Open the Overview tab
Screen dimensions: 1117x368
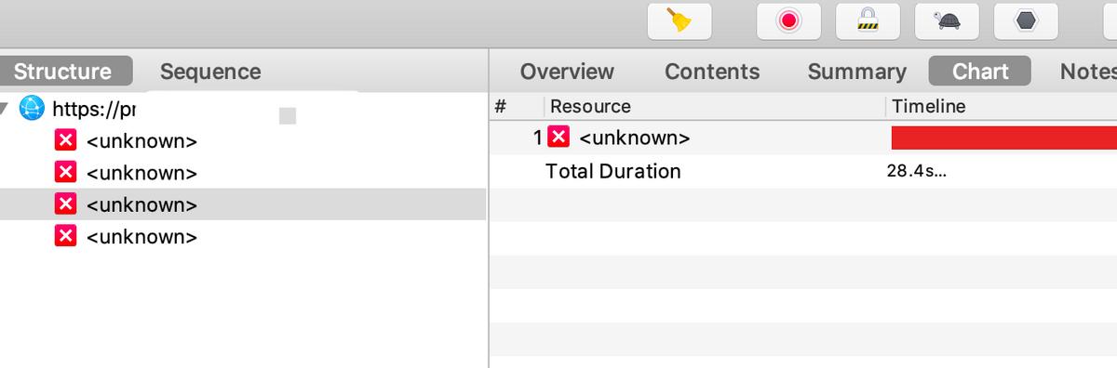click(567, 72)
